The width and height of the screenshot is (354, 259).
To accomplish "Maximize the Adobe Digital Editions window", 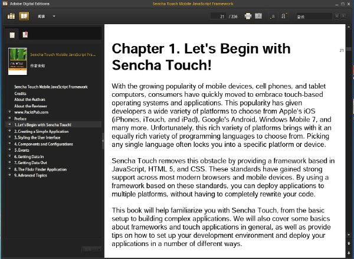I will point(343,4).
